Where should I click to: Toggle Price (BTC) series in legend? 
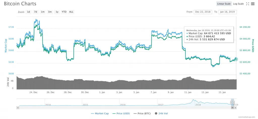tap(142, 113)
